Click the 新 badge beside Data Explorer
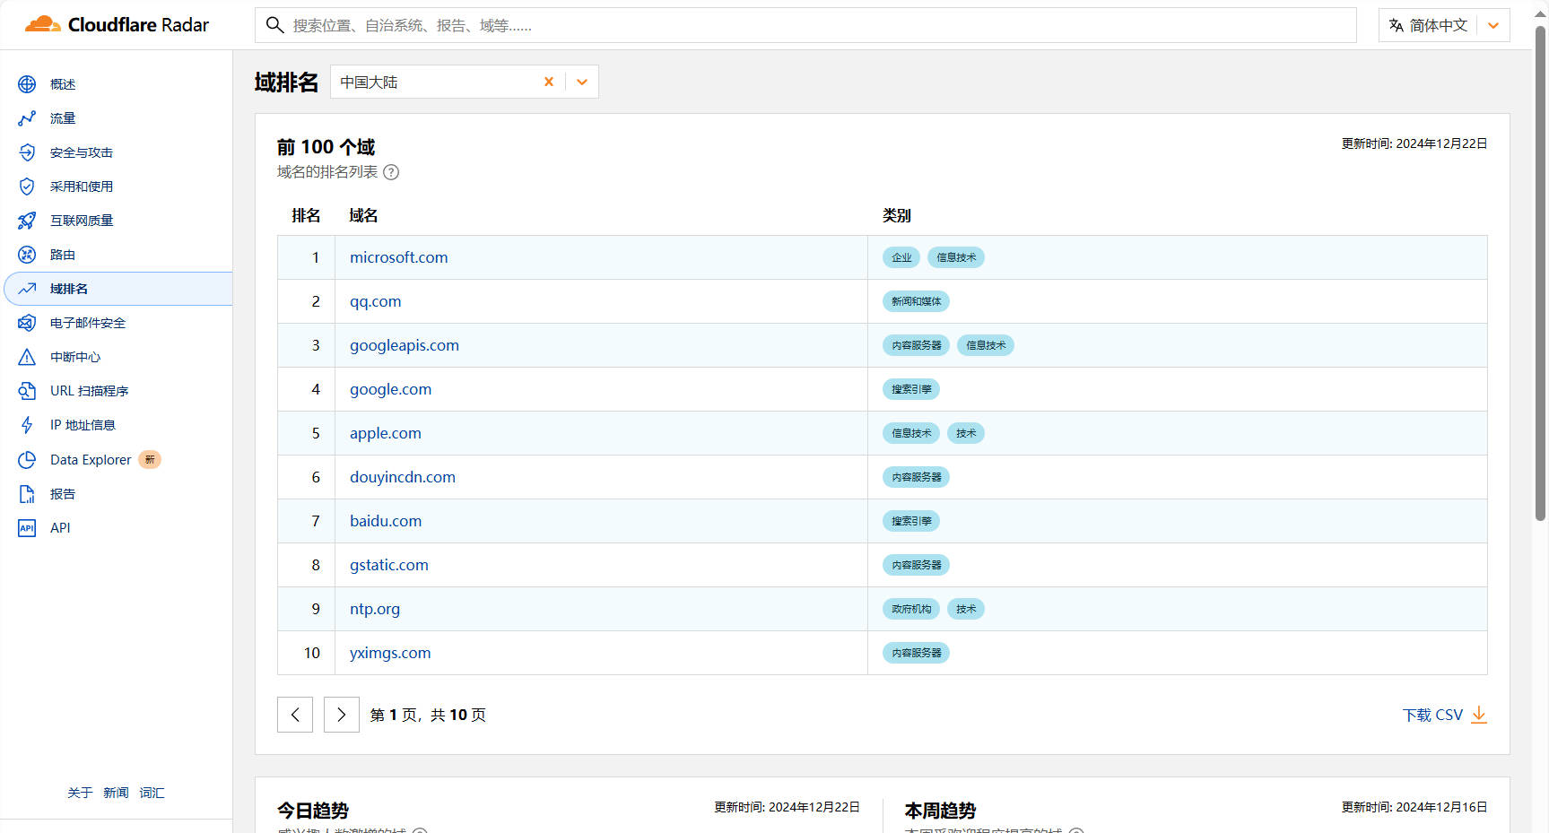This screenshot has width=1549, height=833. pyautogui.click(x=150, y=460)
